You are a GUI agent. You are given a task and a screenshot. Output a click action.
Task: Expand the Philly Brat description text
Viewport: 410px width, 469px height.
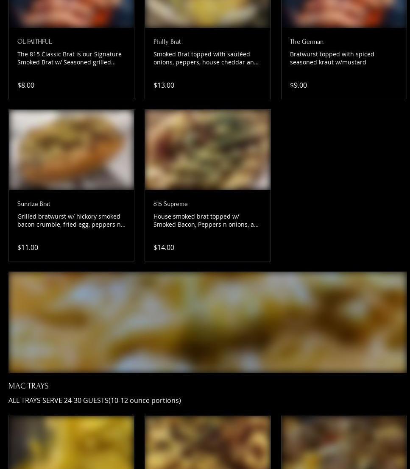coord(206,58)
